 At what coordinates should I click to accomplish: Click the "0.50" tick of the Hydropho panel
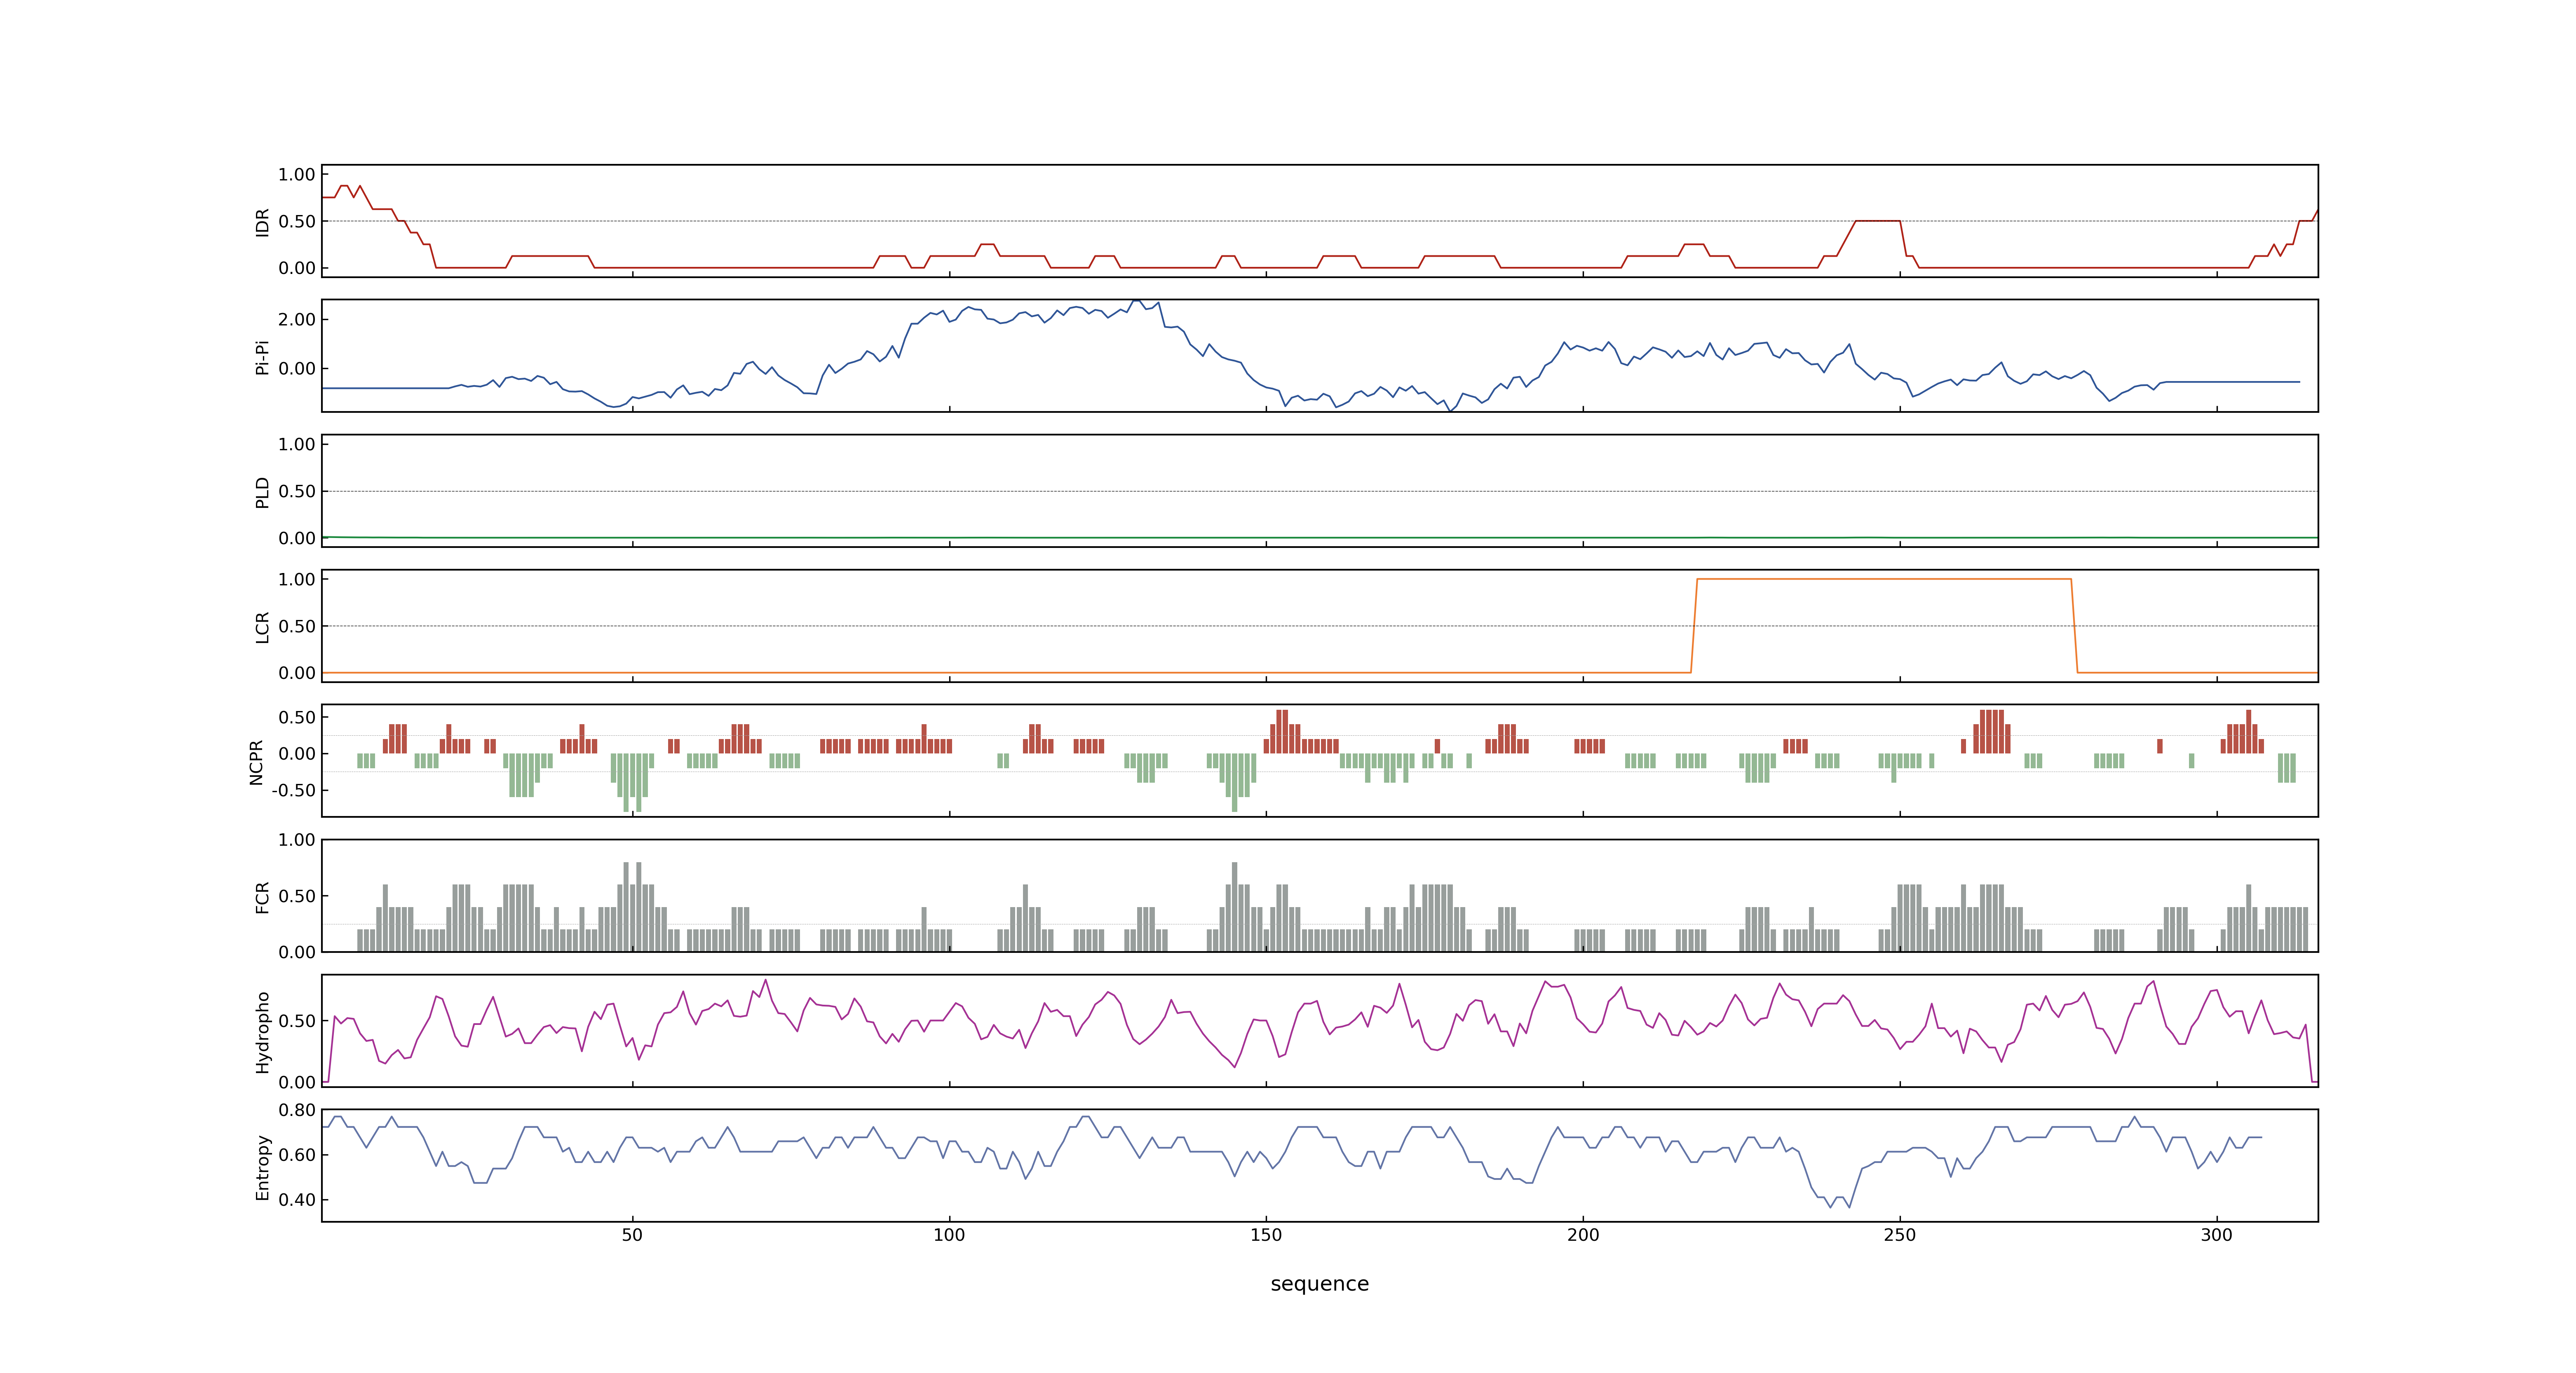[x=297, y=1021]
